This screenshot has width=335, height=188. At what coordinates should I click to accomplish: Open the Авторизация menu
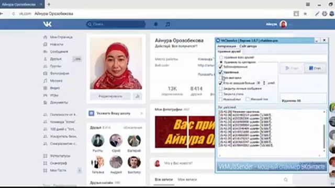point(227,46)
